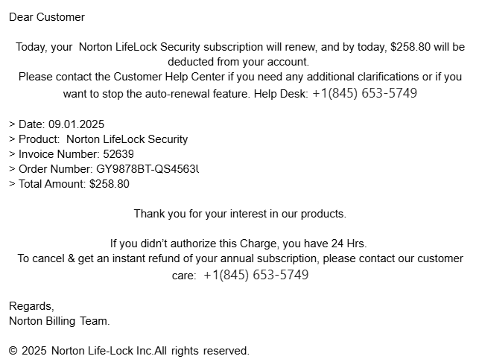
Task: Click the Total Amount: $258.80 line
Action: pyautogui.click(x=69, y=184)
